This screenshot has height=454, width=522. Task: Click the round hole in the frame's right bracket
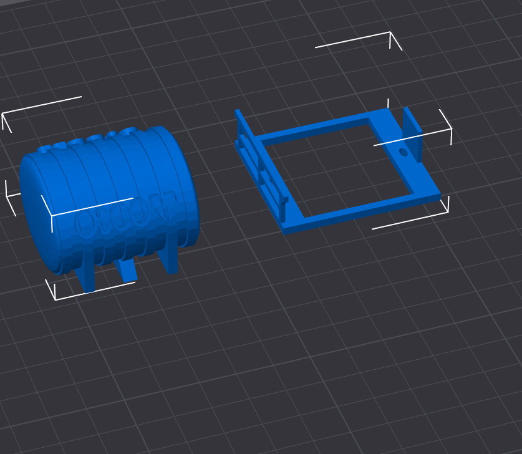[x=403, y=152]
